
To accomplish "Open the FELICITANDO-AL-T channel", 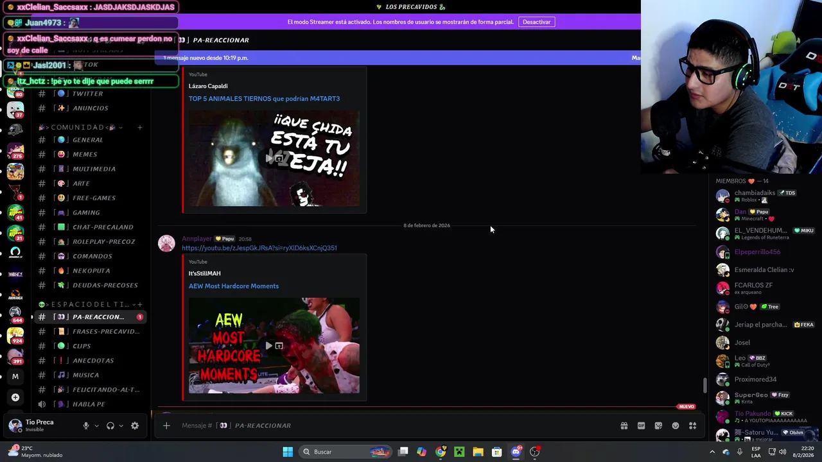I will click(89, 389).
